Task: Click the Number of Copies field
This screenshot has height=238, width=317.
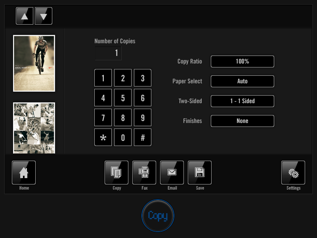Action: pos(108,53)
